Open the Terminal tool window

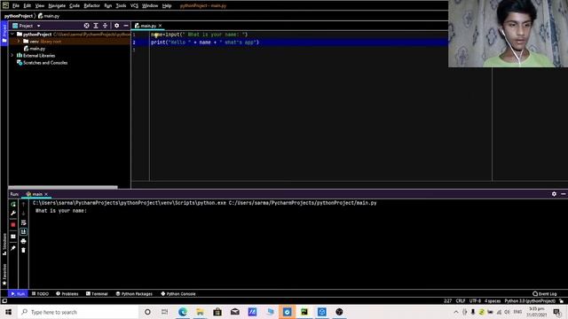coord(97,293)
